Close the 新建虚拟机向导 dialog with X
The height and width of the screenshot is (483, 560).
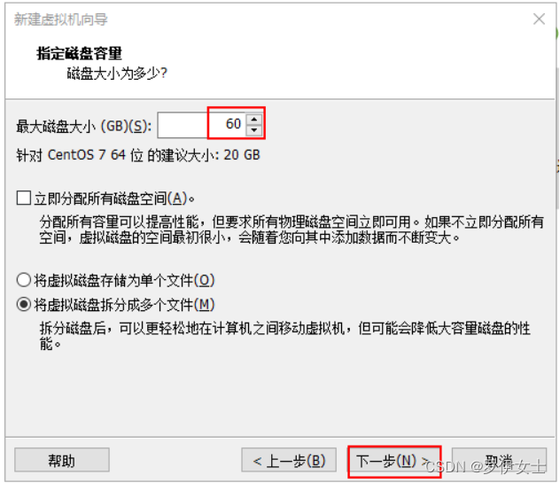[539, 19]
